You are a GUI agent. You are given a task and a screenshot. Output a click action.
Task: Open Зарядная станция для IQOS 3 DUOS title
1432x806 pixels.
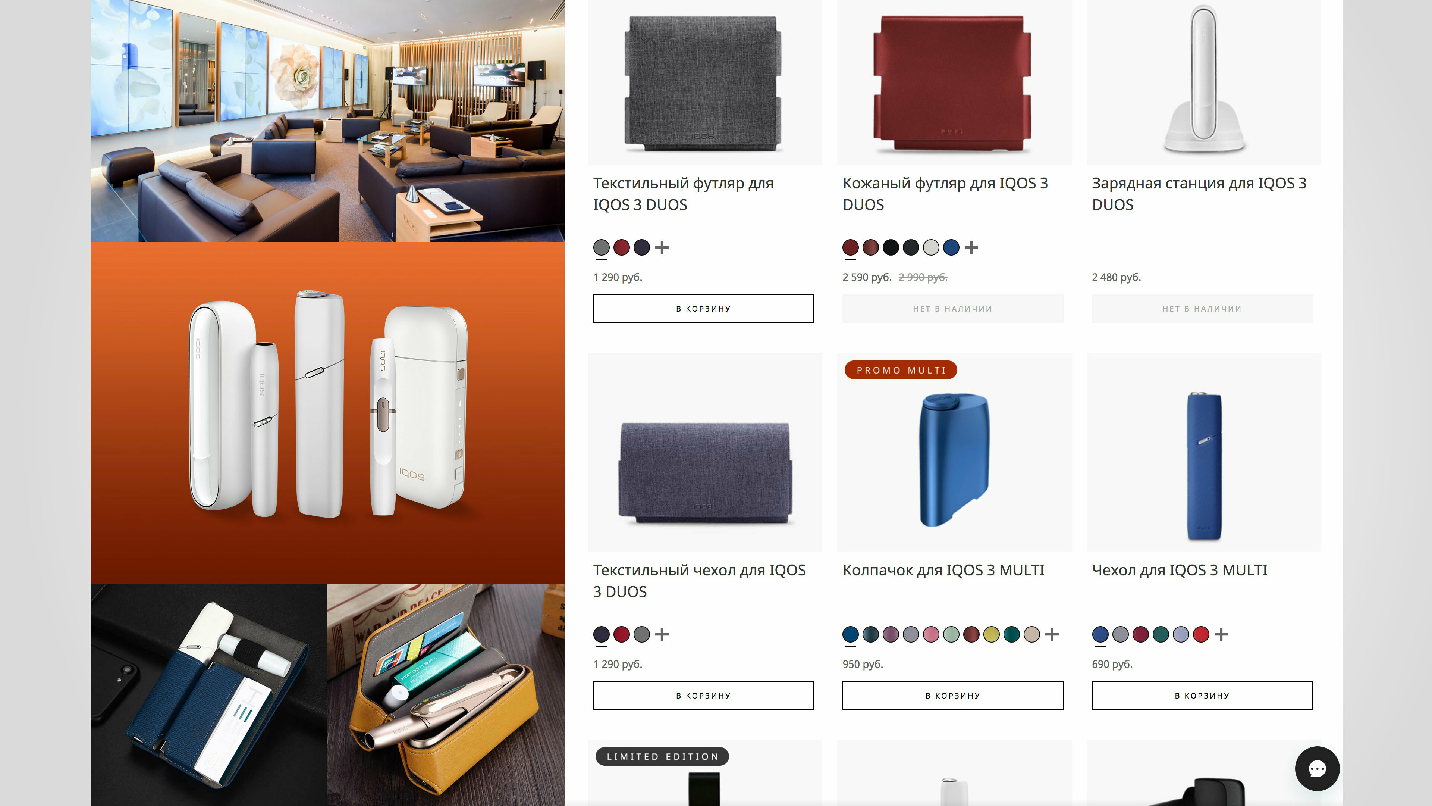1199,194
